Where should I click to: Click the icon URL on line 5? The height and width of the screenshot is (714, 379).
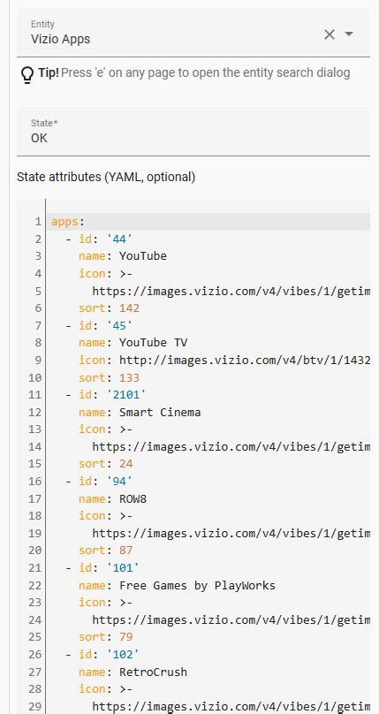231,291
